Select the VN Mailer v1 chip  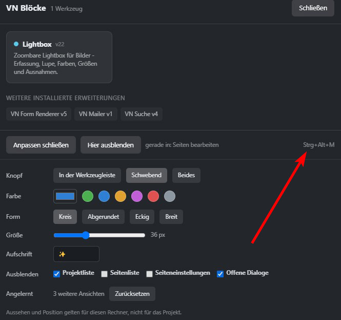click(x=96, y=114)
